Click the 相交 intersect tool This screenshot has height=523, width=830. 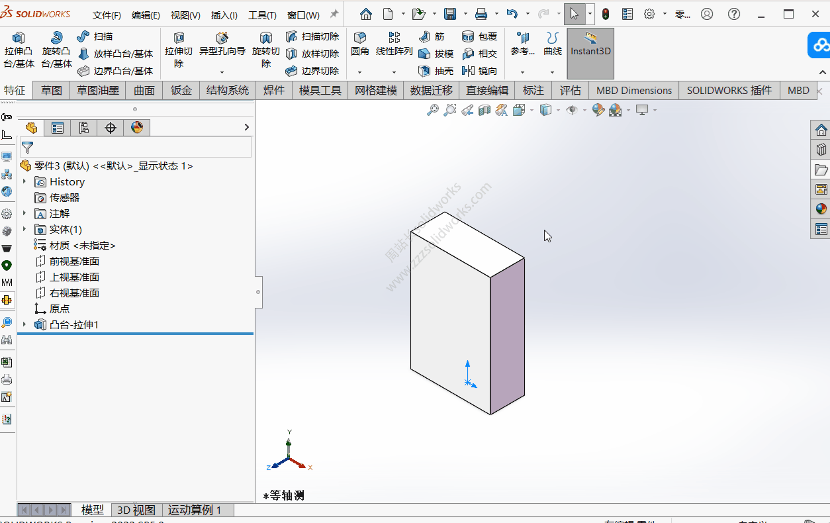(479, 54)
